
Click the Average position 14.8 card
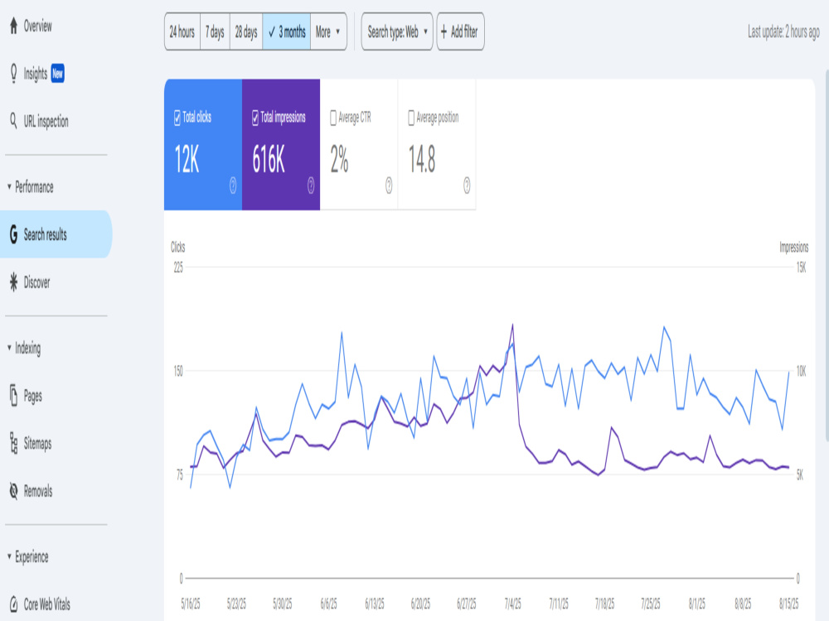tap(437, 145)
